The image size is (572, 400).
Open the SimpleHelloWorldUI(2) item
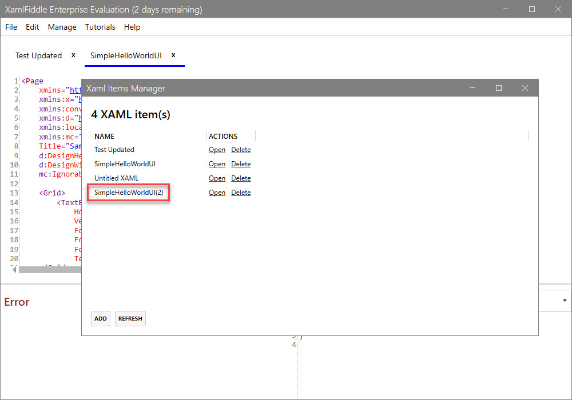pyautogui.click(x=217, y=193)
